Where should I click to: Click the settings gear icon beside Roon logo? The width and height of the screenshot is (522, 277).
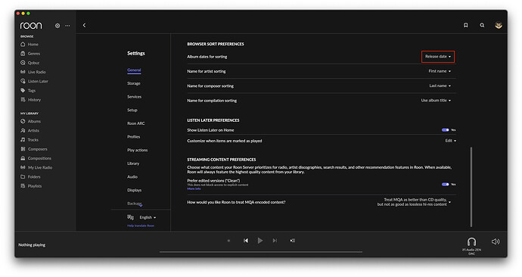coord(57,26)
